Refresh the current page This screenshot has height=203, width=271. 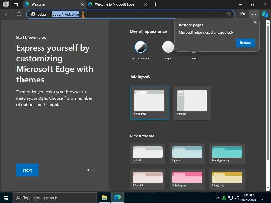pos(19,14)
